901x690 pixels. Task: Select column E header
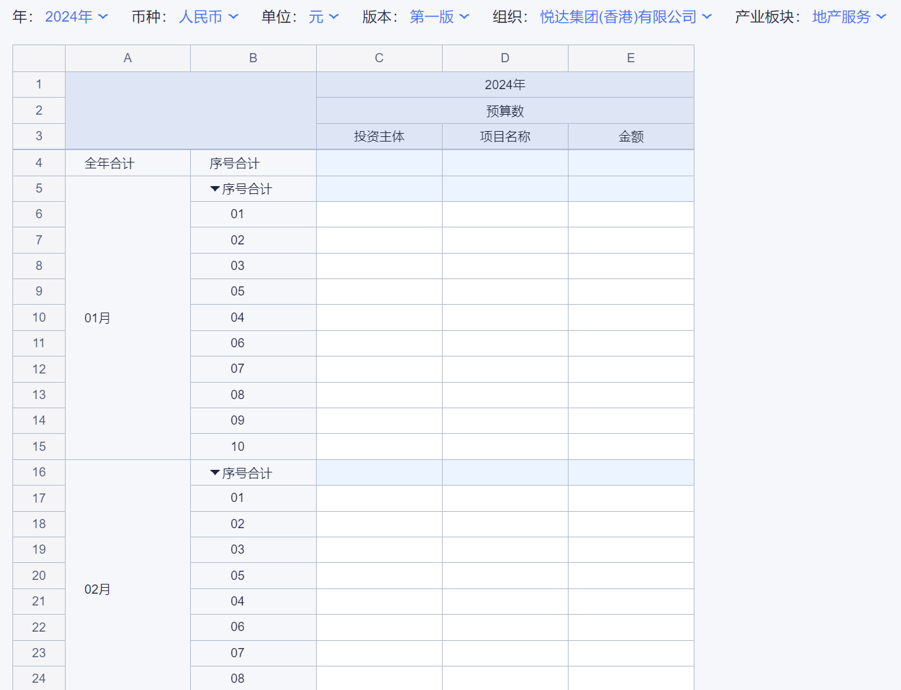631,58
